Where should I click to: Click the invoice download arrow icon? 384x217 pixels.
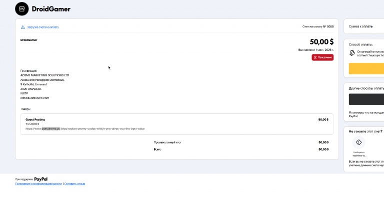23,27
